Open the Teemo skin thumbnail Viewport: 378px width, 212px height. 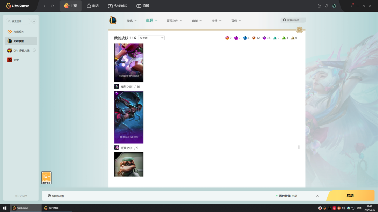(x=129, y=165)
